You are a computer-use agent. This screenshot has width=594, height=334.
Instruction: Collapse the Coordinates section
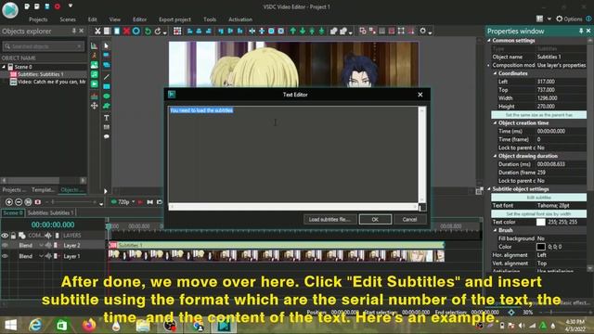(x=495, y=73)
